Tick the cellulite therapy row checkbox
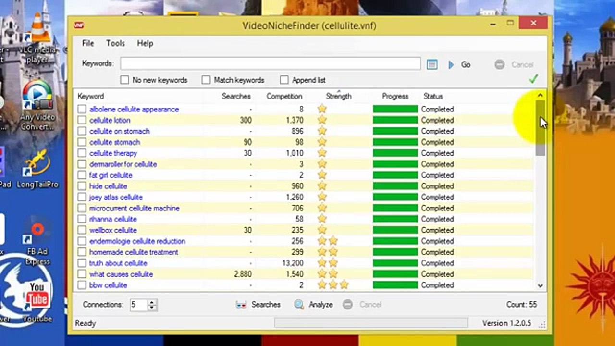 82,153
